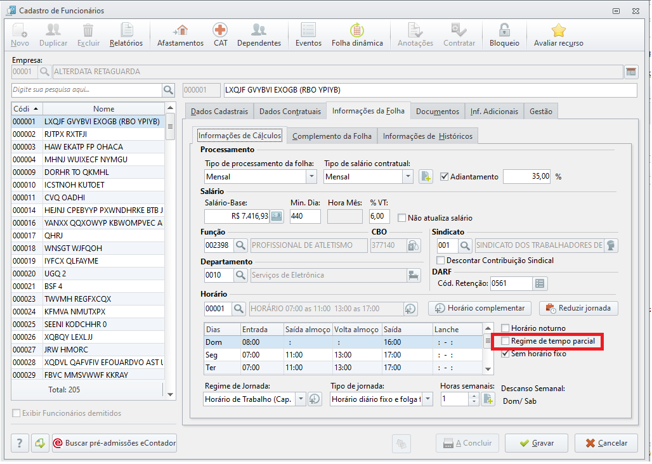Open the Relatórios toolbar item
Viewport: 652px width, 464px height.
[x=126, y=35]
